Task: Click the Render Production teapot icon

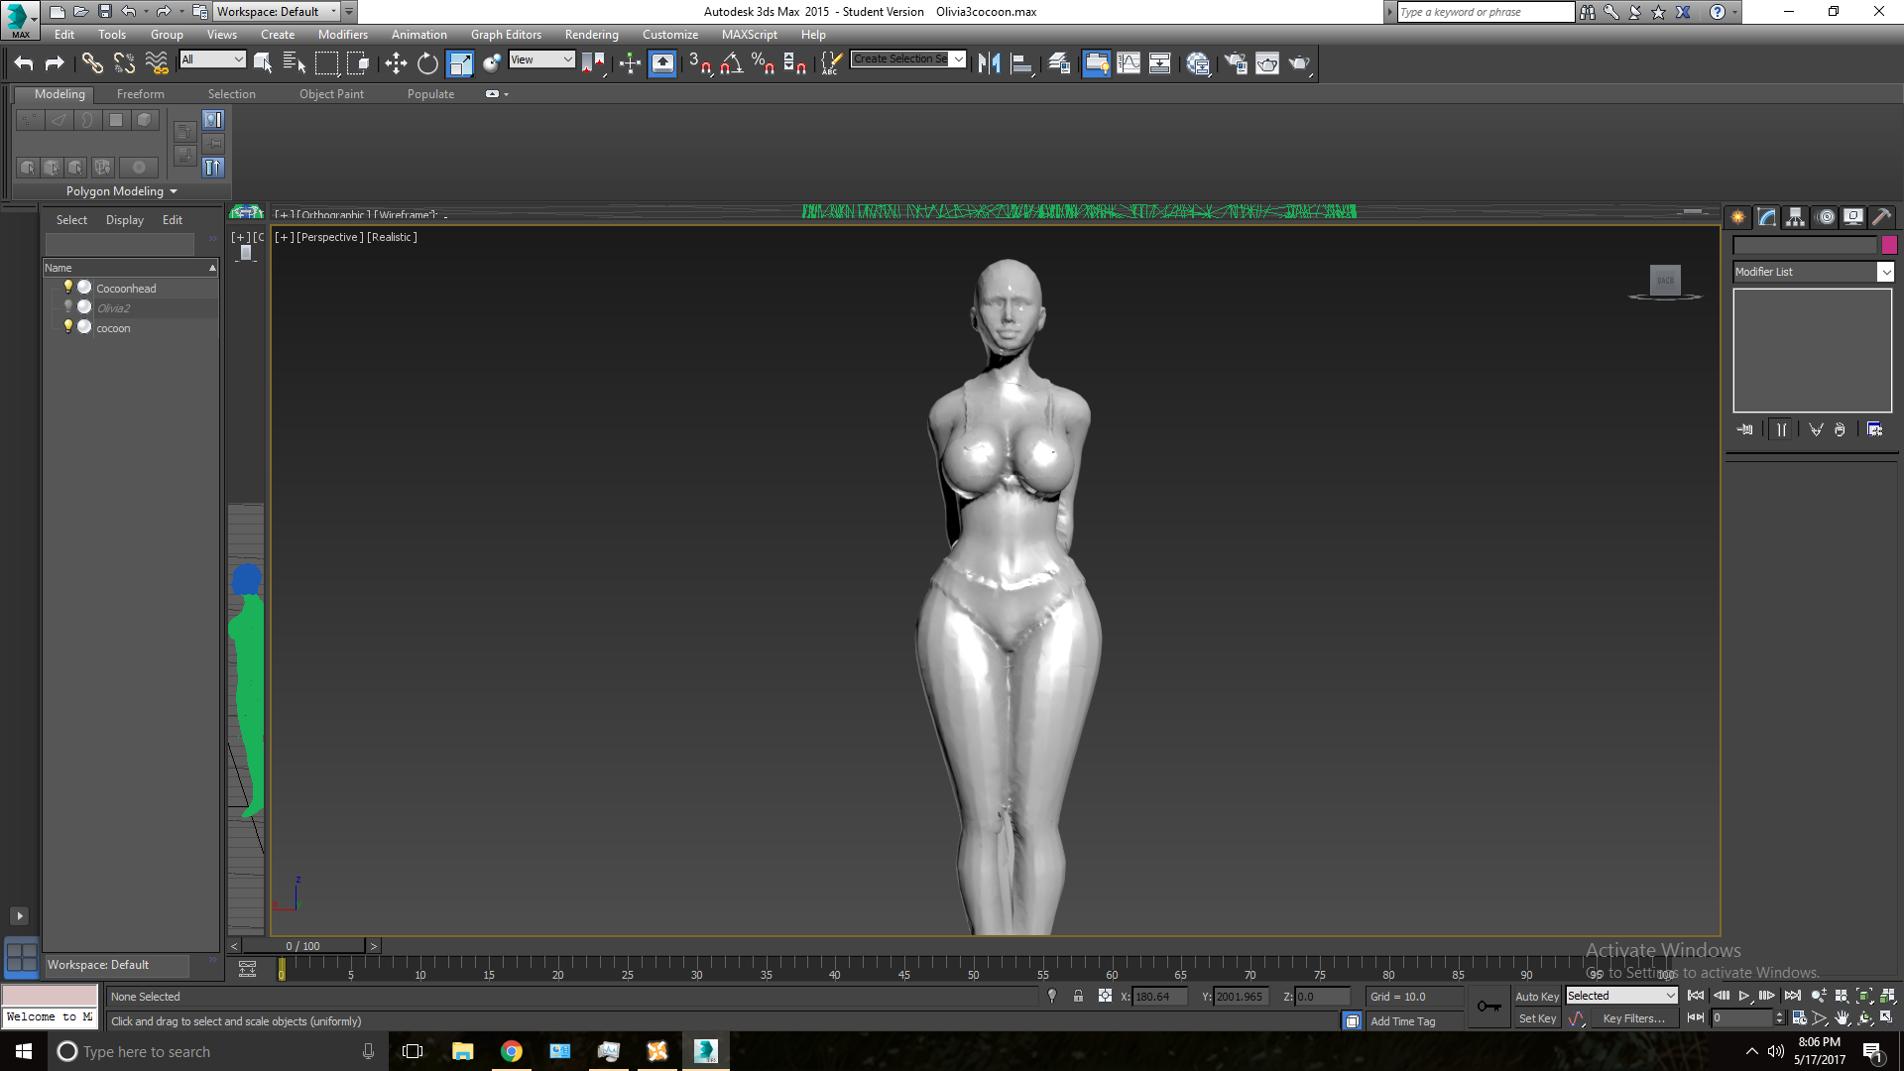Action: [x=1299, y=63]
